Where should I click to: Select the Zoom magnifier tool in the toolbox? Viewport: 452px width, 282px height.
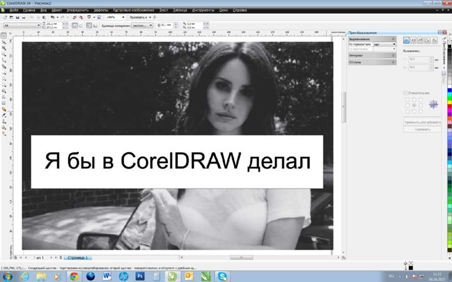point(4,54)
